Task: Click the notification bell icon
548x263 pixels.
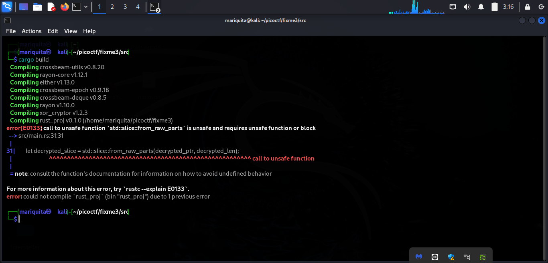Action: (481, 6)
